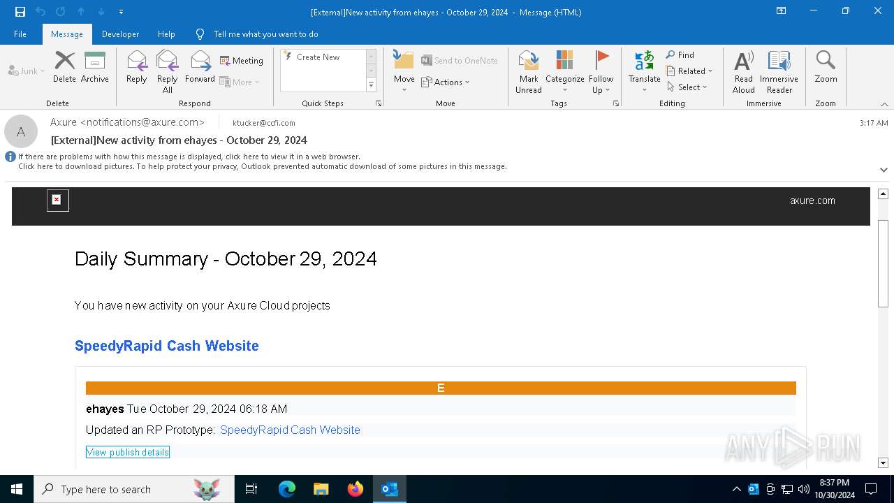Open SpeedyRapid Cash Website prototype link
Image resolution: width=894 pixels, height=503 pixels.
[x=290, y=430]
